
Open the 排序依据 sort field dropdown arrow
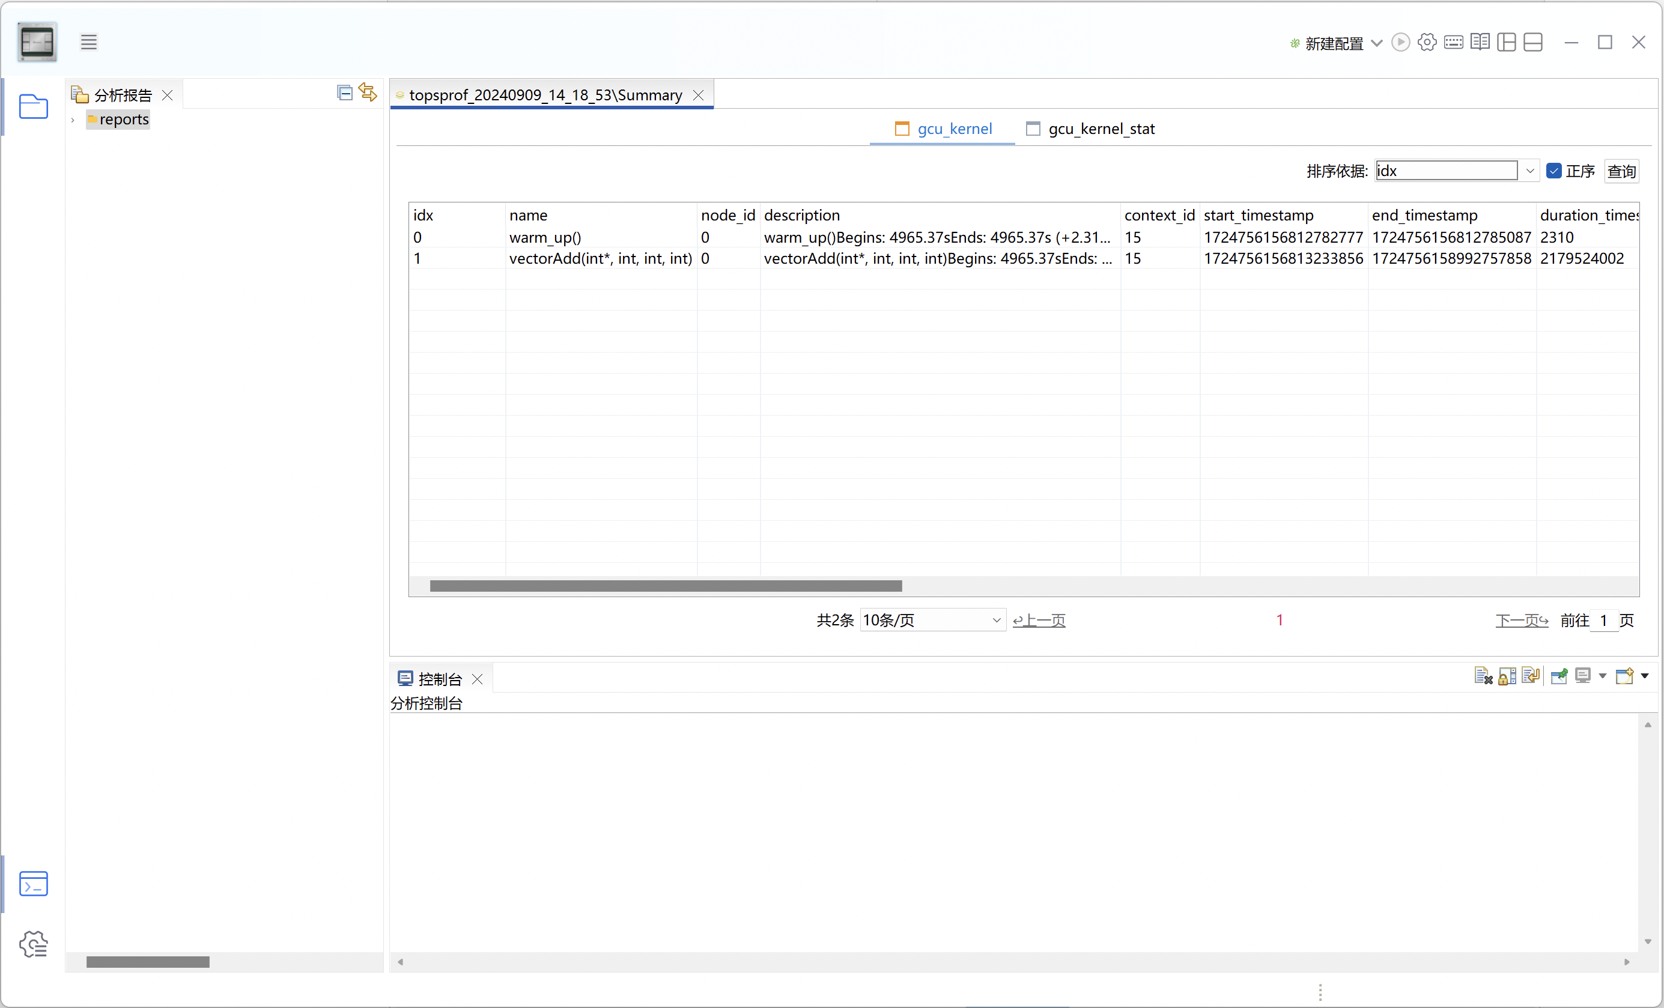[x=1529, y=171]
